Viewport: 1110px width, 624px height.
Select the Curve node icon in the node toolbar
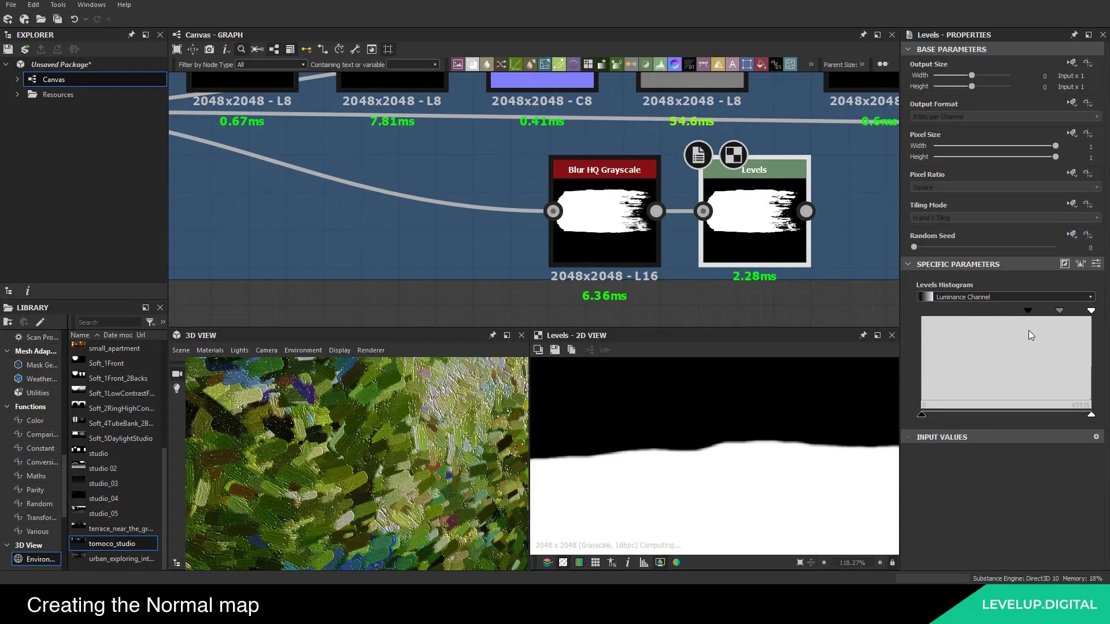(515, 64)
